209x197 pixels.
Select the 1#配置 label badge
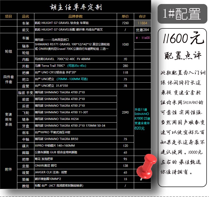tap(182, 14)
